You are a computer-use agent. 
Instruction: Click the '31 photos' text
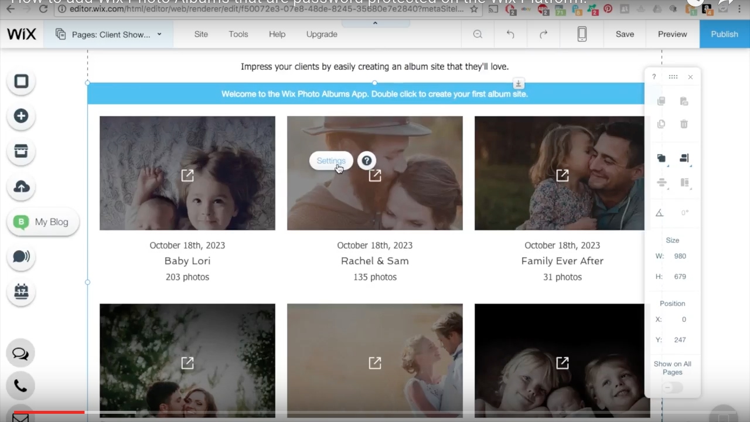pos(562,277)
